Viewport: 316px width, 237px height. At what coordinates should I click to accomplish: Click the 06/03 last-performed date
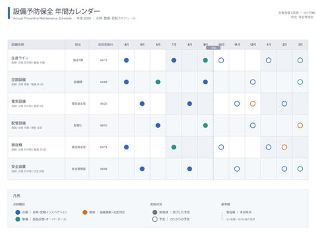tap(103, 125)
